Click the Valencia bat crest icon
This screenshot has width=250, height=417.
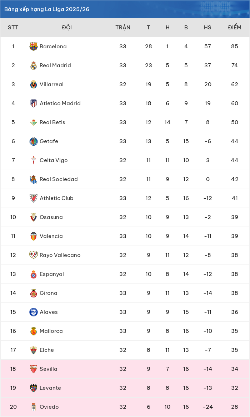pos(34,236)
